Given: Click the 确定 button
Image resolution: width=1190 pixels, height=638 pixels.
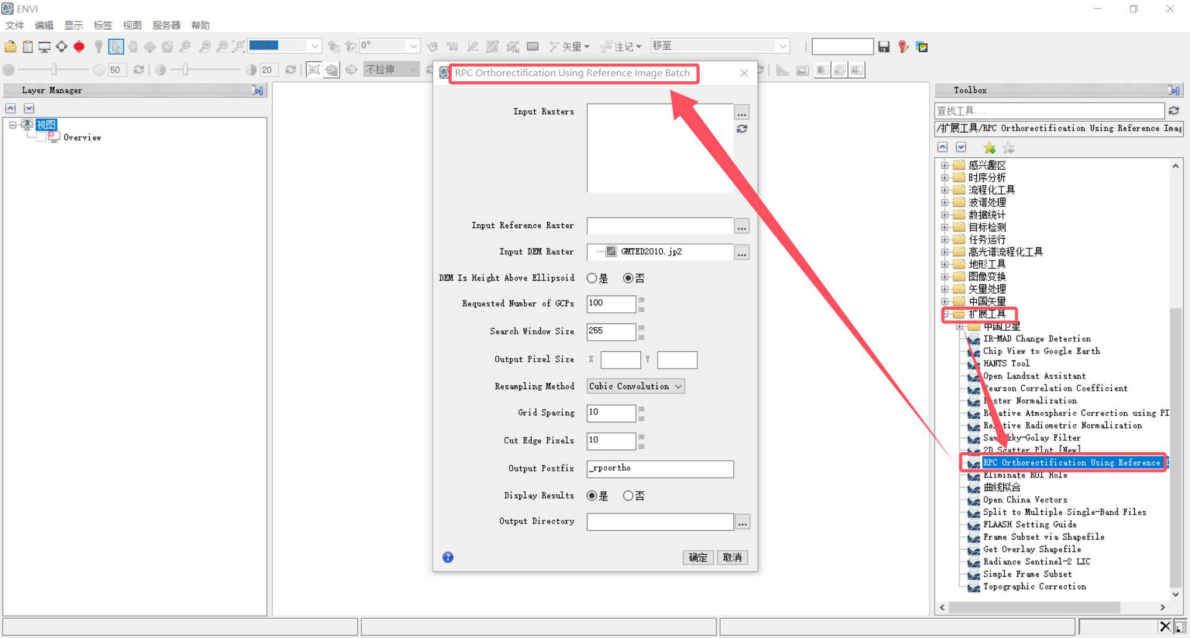Looking at the screenshot, I should coord(698,557).
